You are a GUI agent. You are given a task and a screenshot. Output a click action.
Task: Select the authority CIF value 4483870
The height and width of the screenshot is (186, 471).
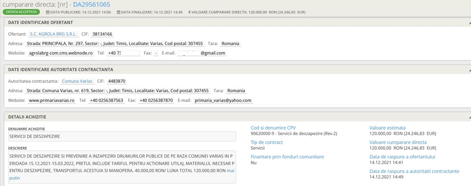click(117, 81)
